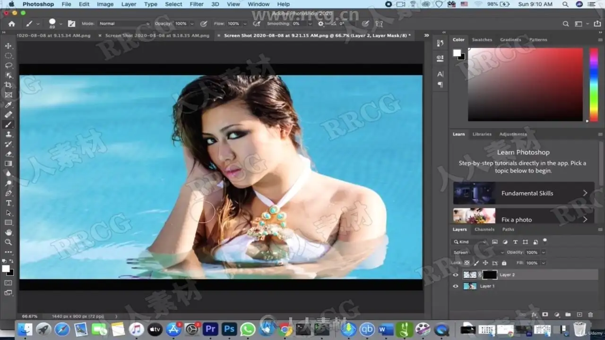This screenshot has height=340, width=605.
Task: Open the brush settings panel icon
Action: tap(71, 24)
